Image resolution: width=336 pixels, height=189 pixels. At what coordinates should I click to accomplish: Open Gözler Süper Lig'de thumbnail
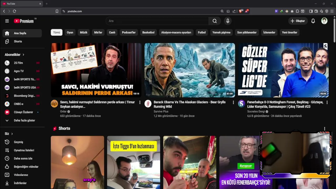click(x=283, y=70)
